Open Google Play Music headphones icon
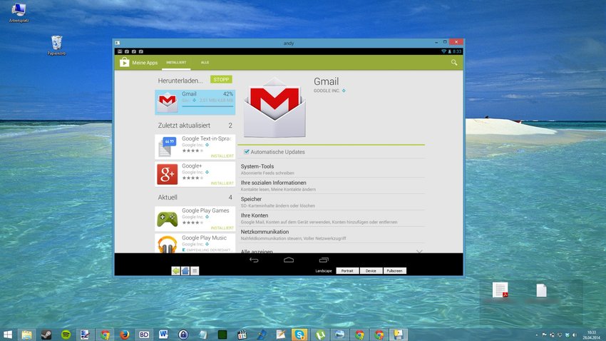This screenshot has width=606, height=341. 168,245
